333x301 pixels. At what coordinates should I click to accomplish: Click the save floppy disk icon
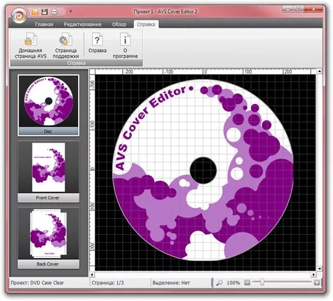pyautogui.click(x=45, y=12)
